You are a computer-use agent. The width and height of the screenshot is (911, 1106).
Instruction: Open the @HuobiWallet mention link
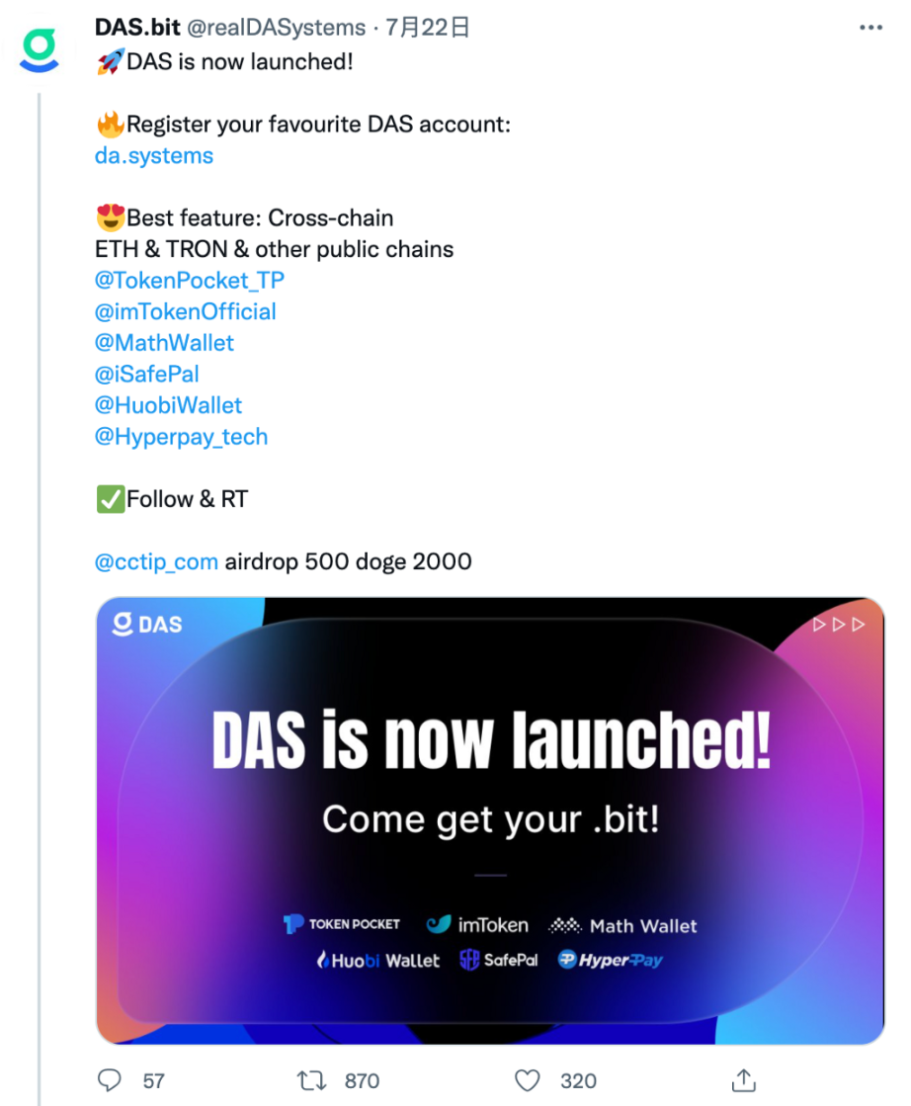[x=168, y=405]
